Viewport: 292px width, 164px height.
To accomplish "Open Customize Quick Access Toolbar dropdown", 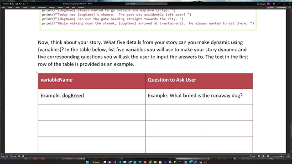I will 27,4.
